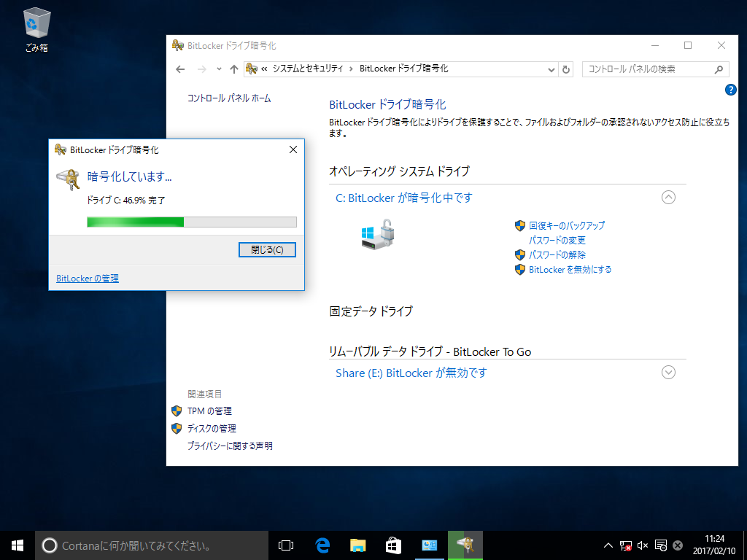
Task: Click the Back arrow in Control Panel
Action: [180, 69]
